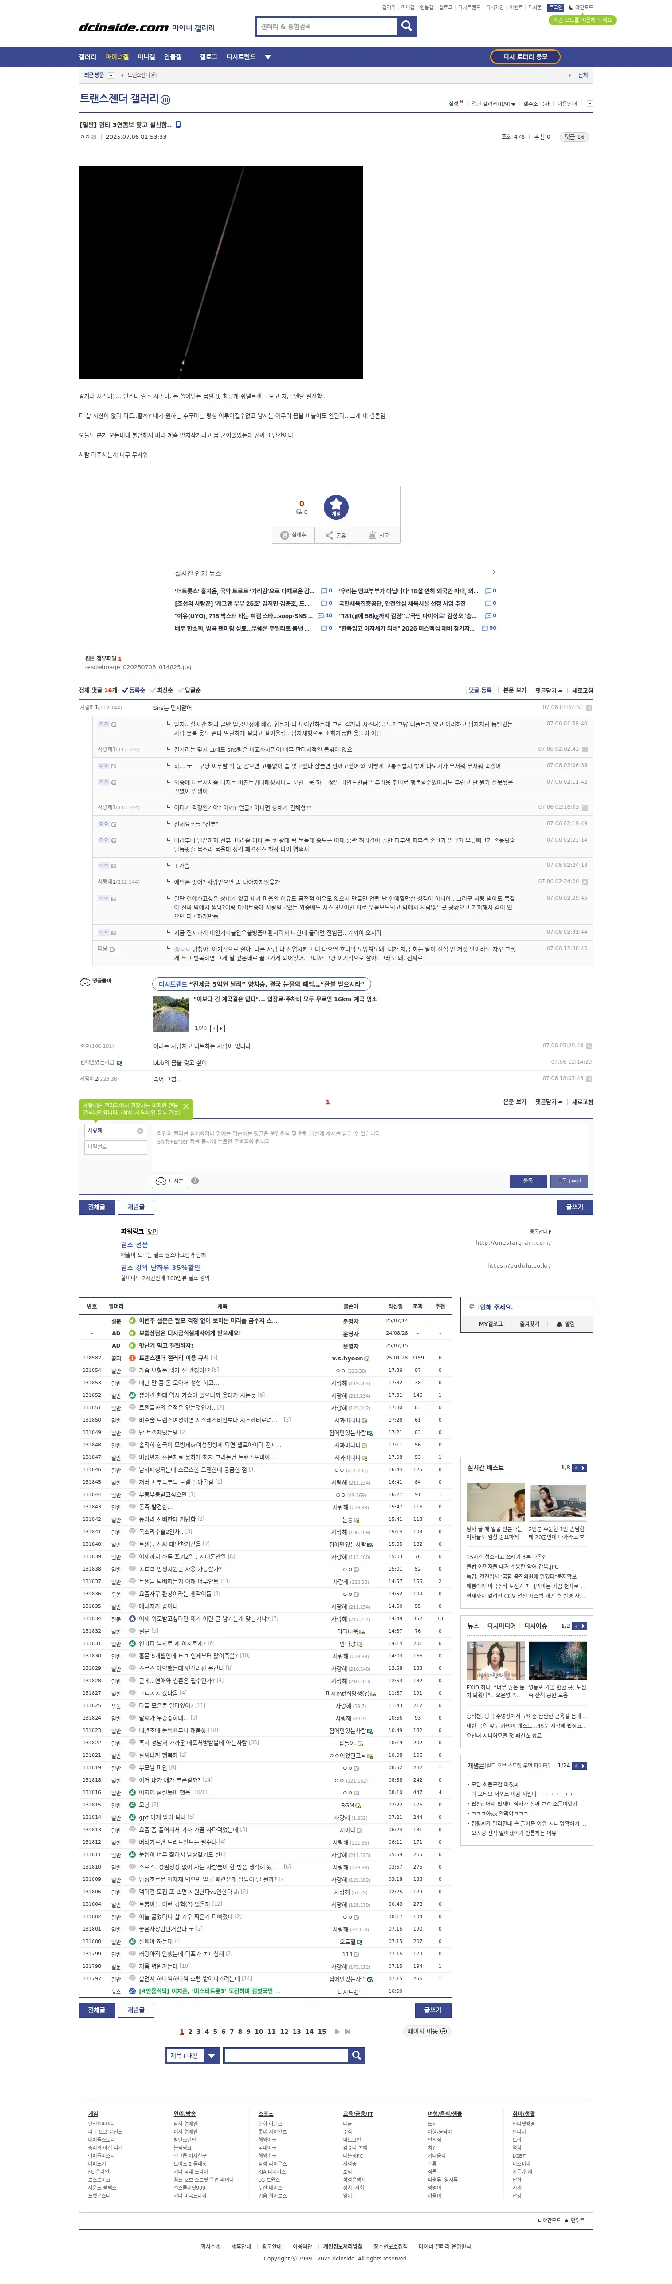Image resolution: width=672 pixels, height=2284 pixels.
Task: Open the 마이너갤 navigation menu item
Action: click(117, 57)
